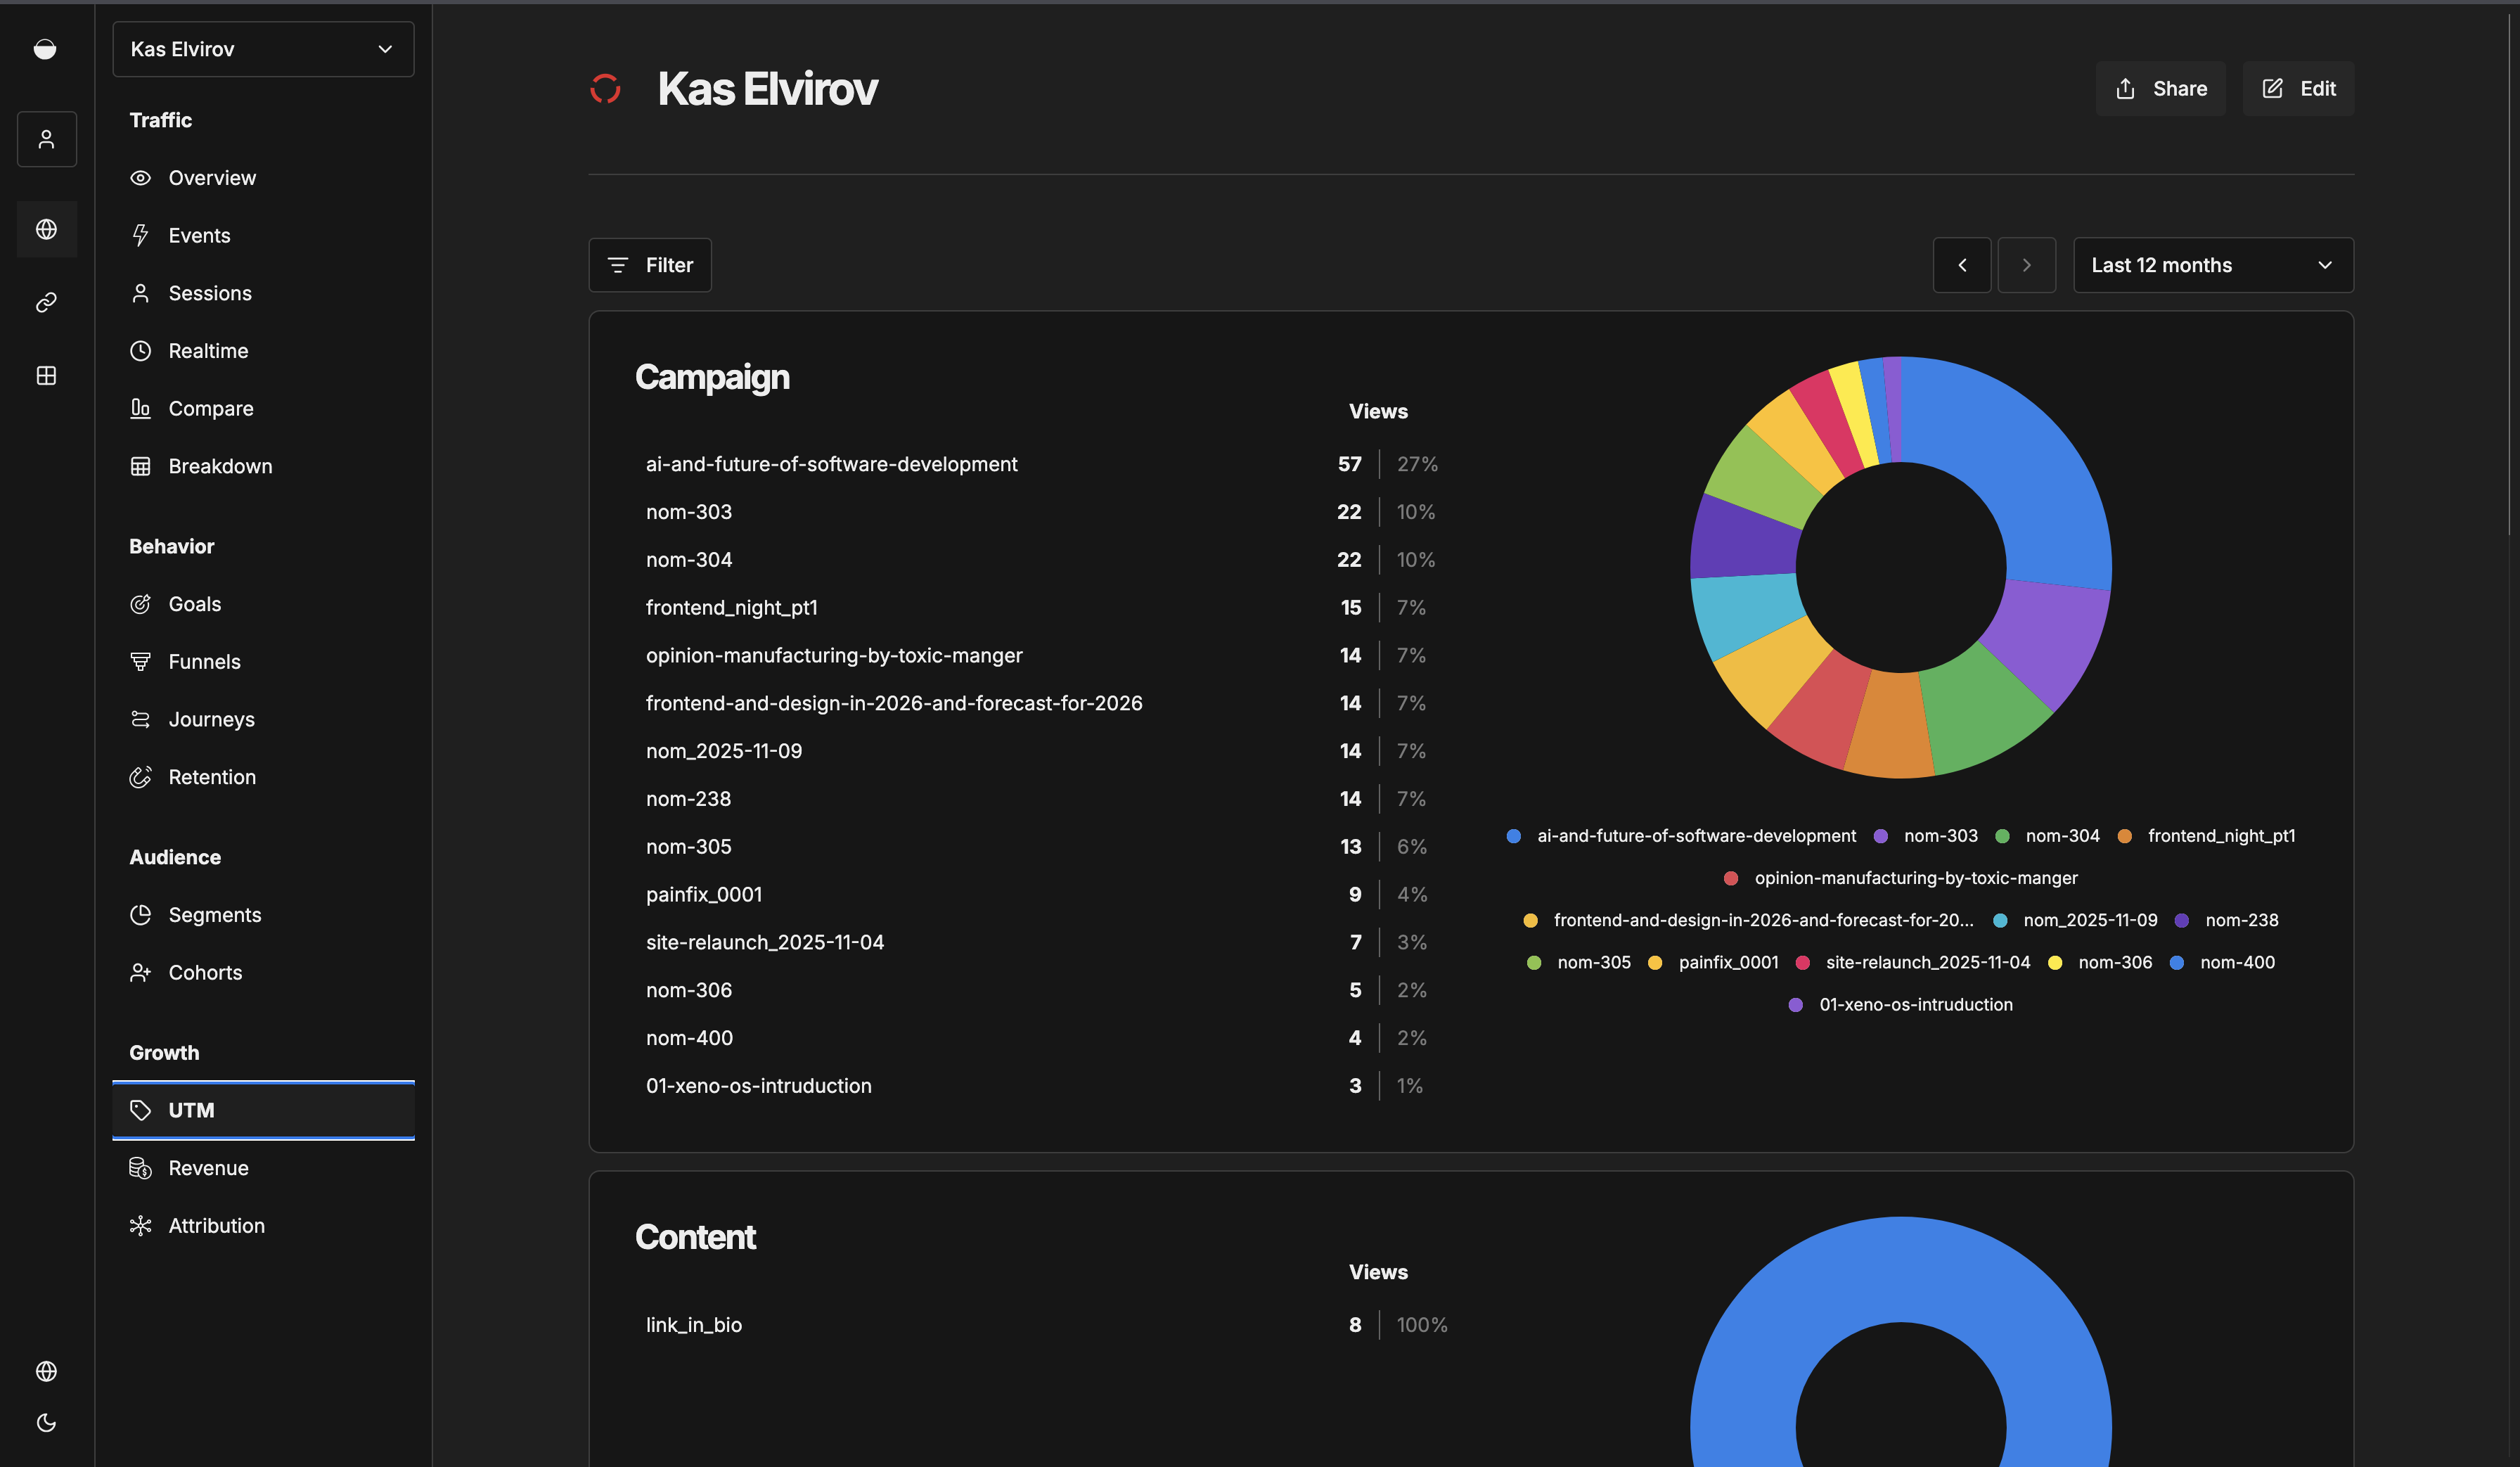2520x1467 pixels.
Task: Open Journeys page link
Action: 263,719
